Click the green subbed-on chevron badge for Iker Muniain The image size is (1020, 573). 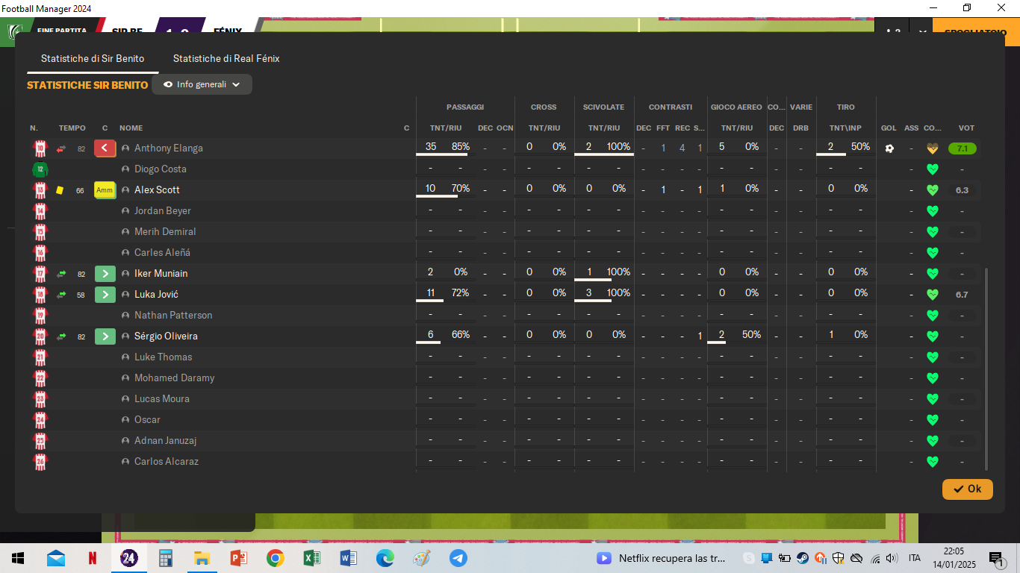[105, 274]
